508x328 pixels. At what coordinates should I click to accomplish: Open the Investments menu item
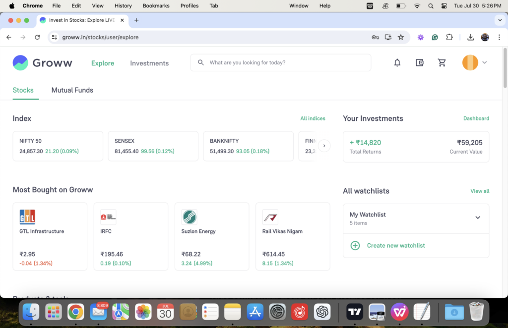coord(149,63)
